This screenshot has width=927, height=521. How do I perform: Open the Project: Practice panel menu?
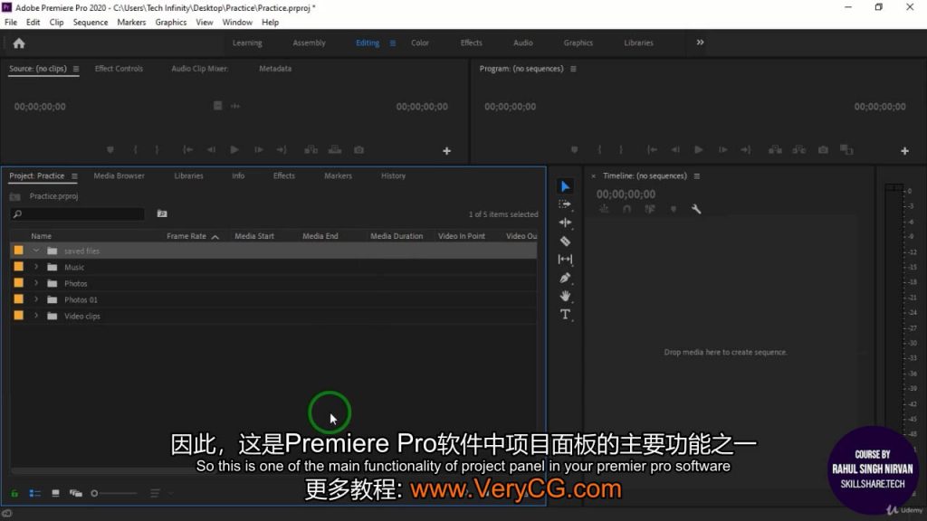click(x=74, y=176)
